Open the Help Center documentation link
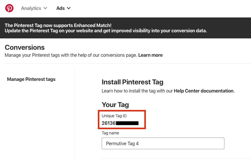The height and width of the screenshot is (160, 251). point(204,91)
